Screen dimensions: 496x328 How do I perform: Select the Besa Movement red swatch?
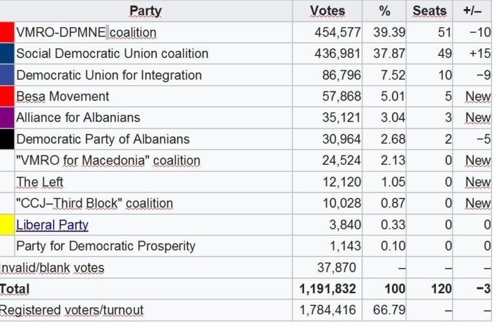click(x=7, y=96)
